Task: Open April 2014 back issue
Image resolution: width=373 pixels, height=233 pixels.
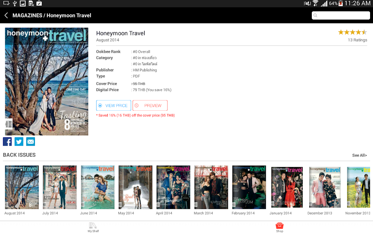Action: click(173, 187)
